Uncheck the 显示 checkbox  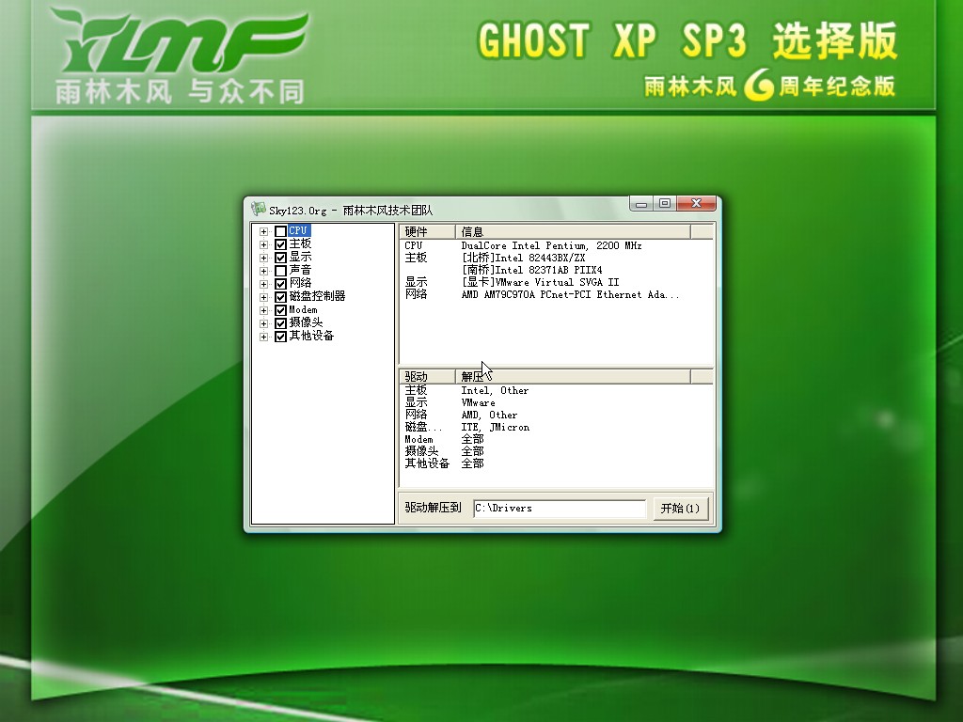click(x=280, y=258)
